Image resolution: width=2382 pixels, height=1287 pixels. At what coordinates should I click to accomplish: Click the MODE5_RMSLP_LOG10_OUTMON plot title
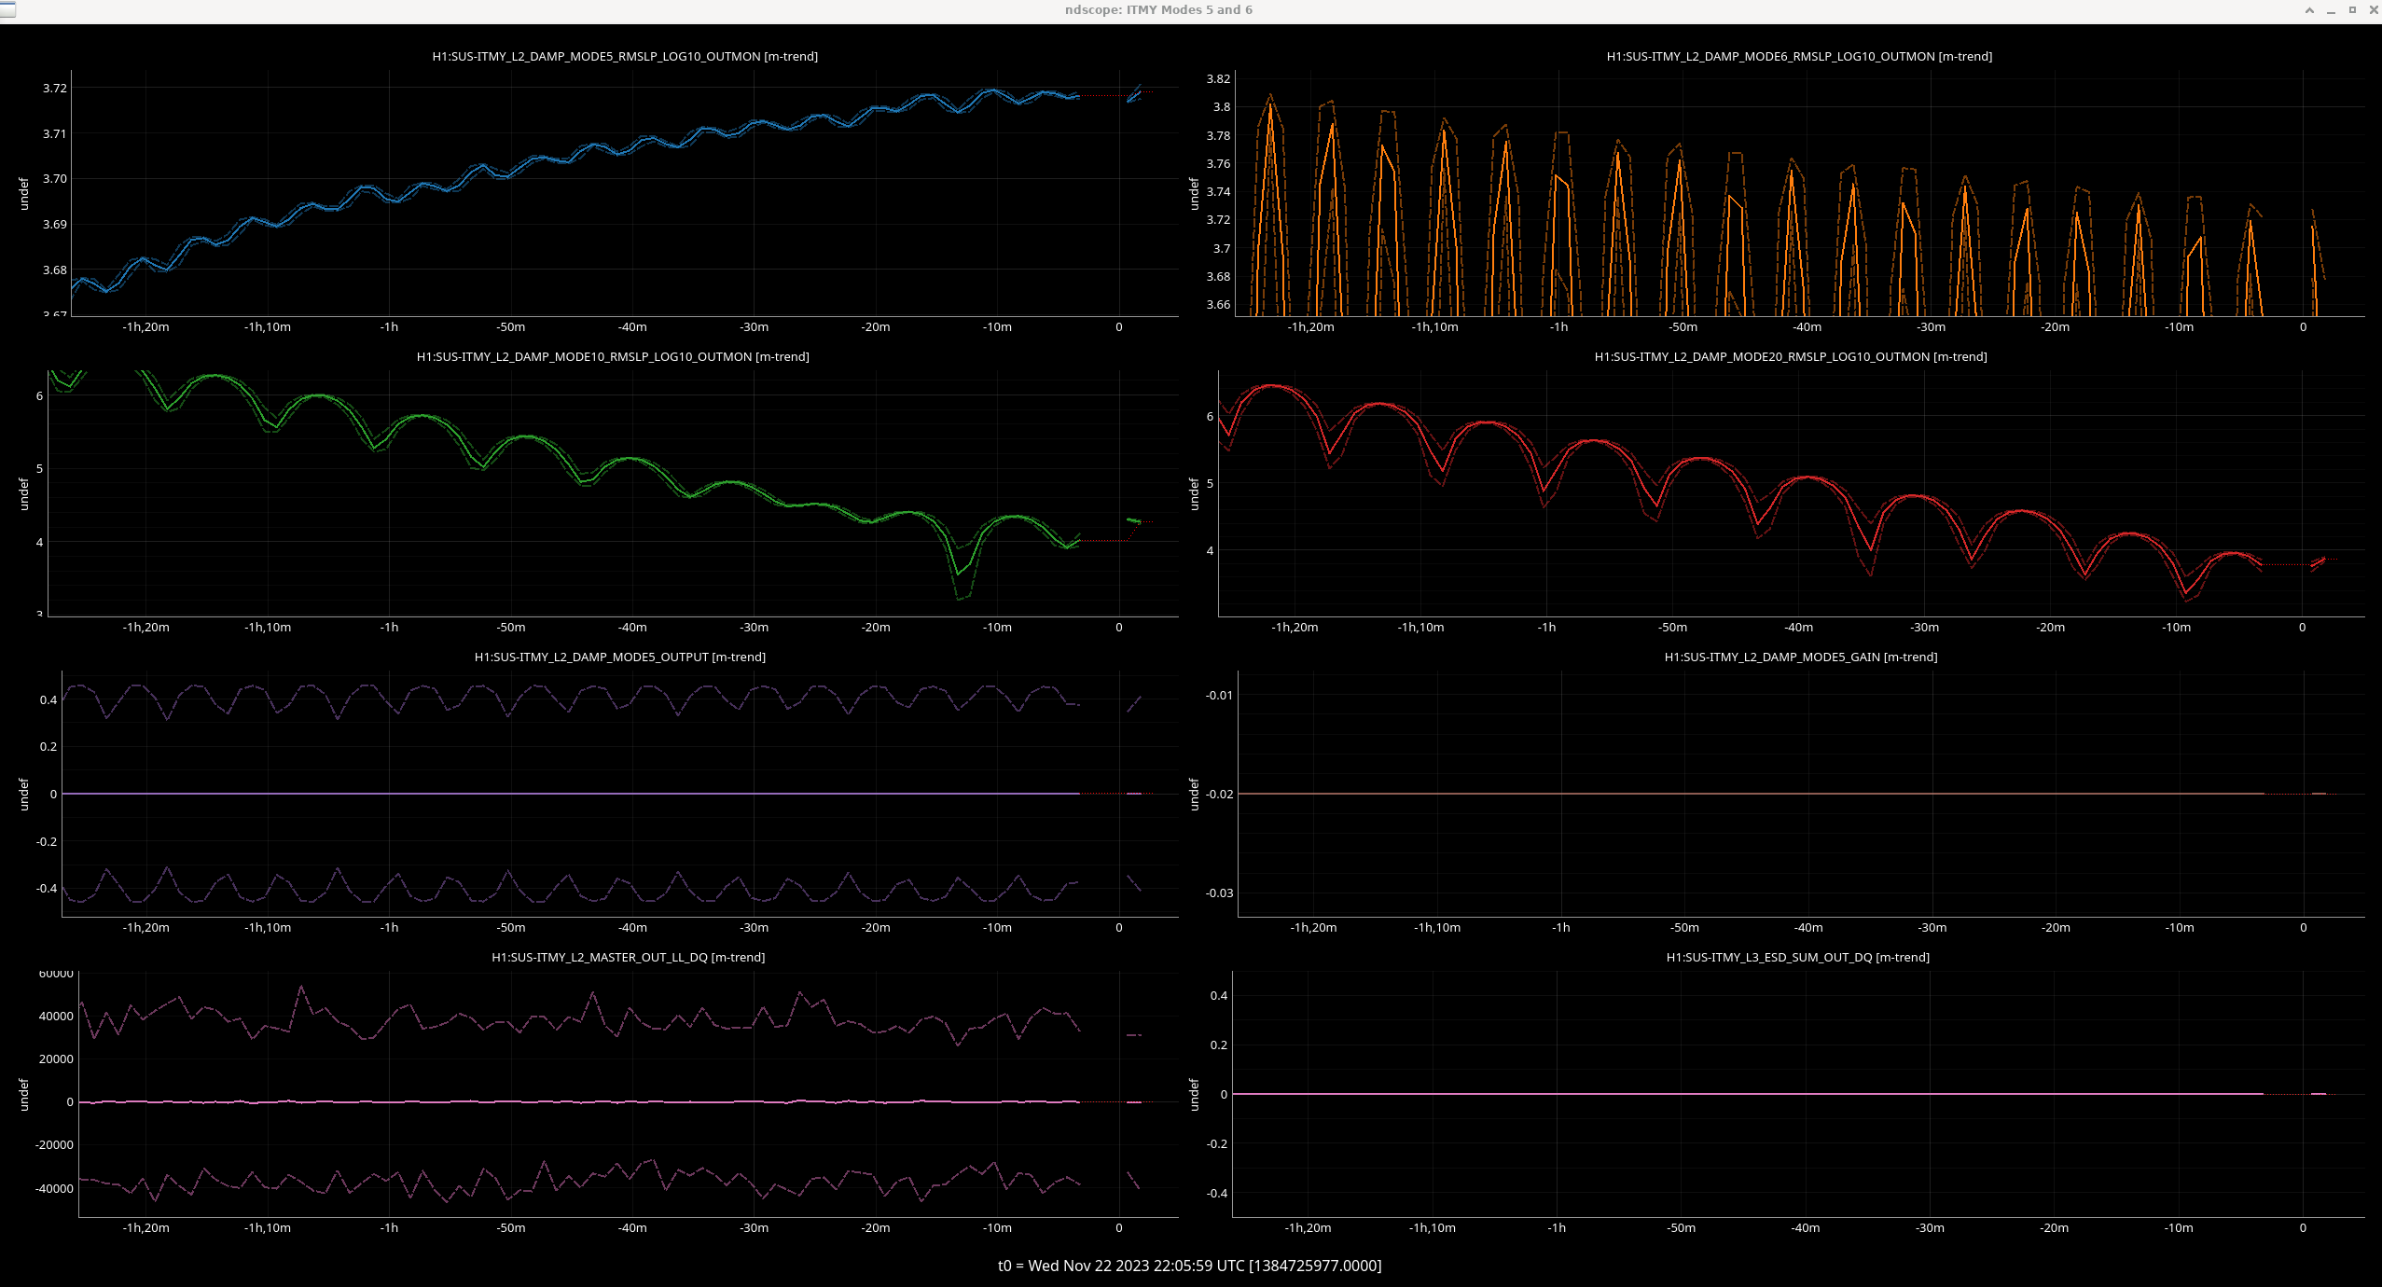(624, 57)
